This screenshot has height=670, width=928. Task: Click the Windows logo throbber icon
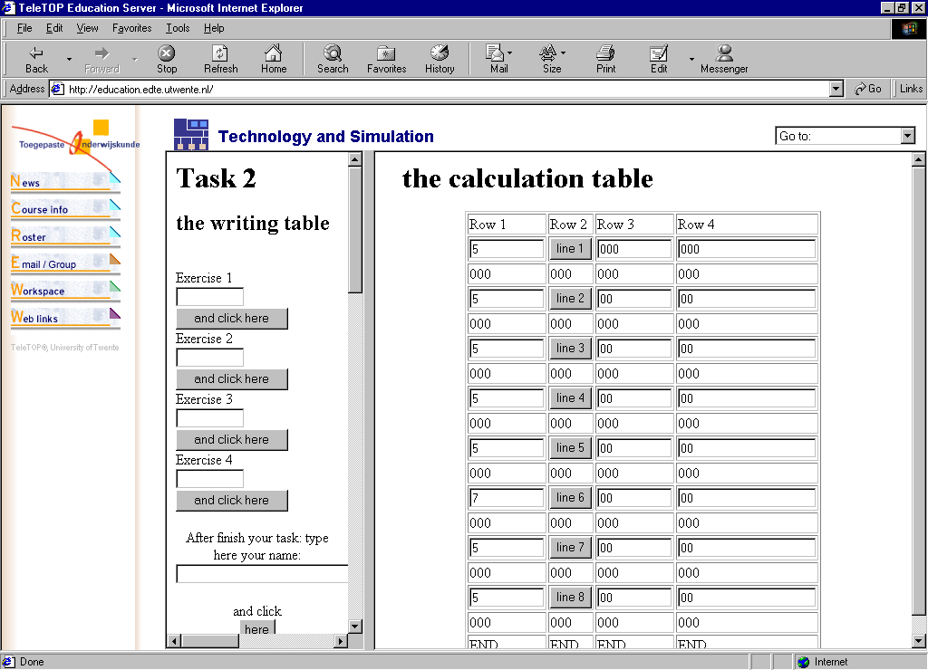point(909,28)
